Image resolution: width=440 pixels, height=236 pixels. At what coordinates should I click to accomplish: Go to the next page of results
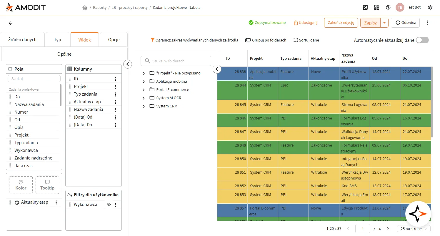pos(388,229)
